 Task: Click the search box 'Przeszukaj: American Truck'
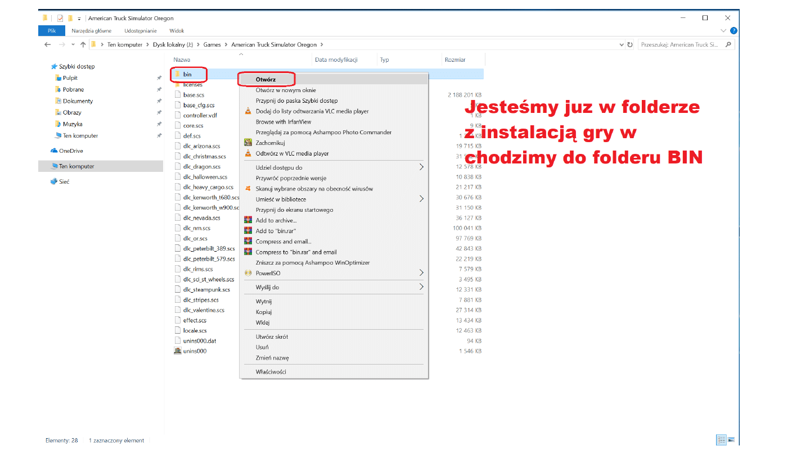pyautogui.click(x=682, y=44)
